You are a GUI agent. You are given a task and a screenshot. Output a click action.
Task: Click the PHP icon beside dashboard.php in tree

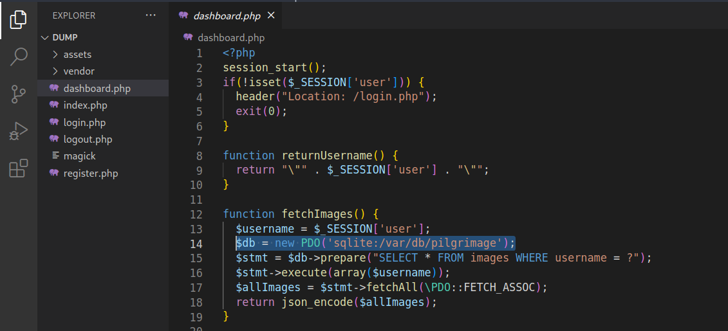54,88
